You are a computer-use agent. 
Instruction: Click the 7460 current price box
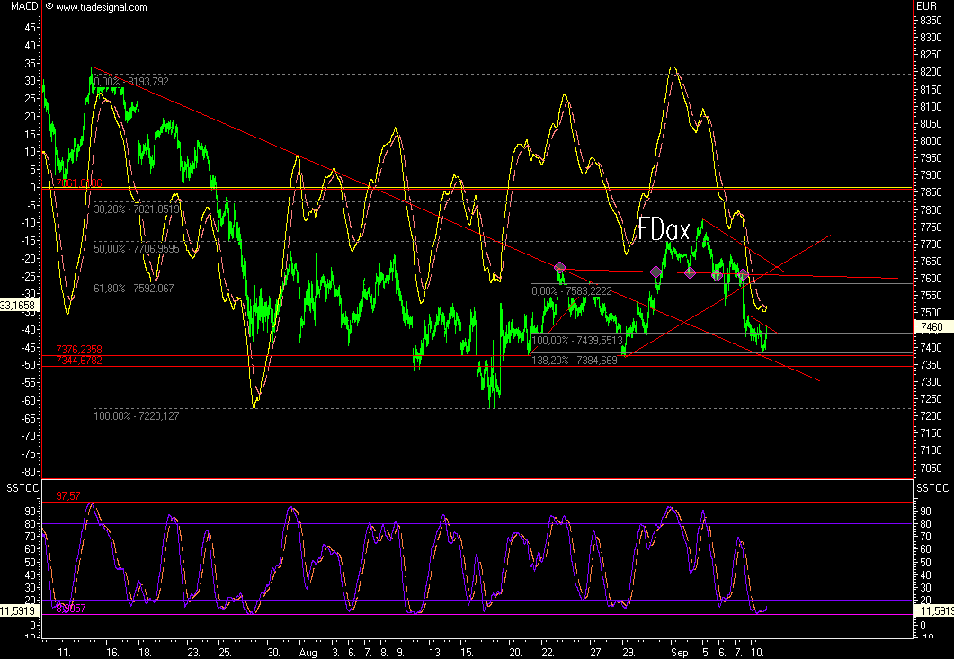pyautogui.click(x=932, y=327)
